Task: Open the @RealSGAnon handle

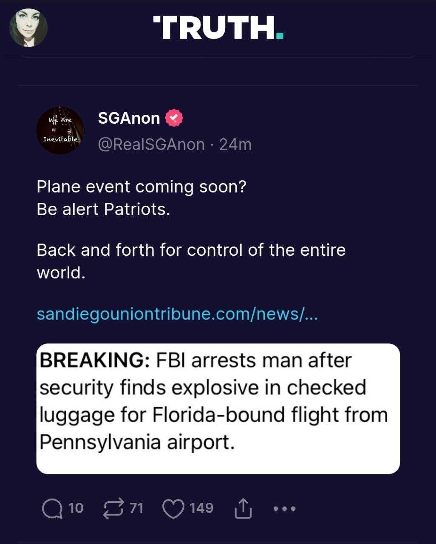Action: [x=151, y=144]
